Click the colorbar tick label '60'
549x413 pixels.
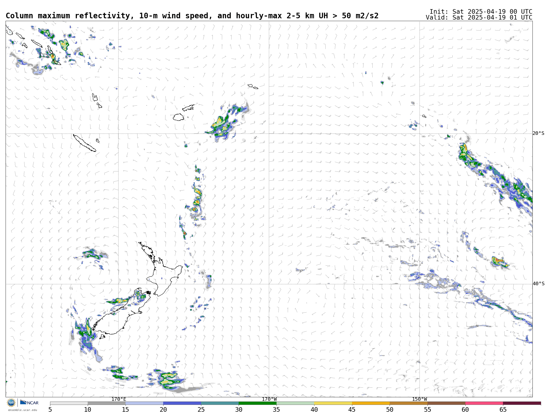465,409
